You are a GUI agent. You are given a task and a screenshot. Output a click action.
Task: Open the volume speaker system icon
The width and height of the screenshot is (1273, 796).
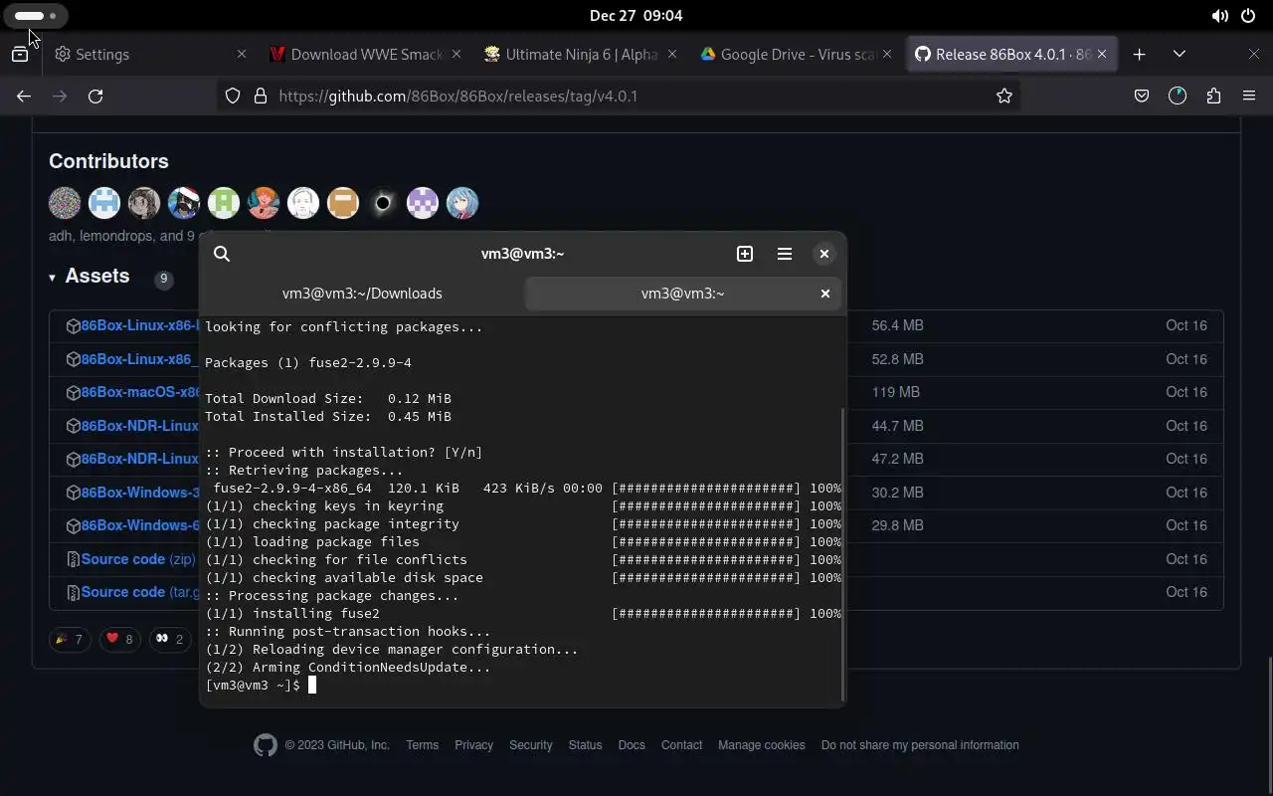click(x=1219, y=16)
